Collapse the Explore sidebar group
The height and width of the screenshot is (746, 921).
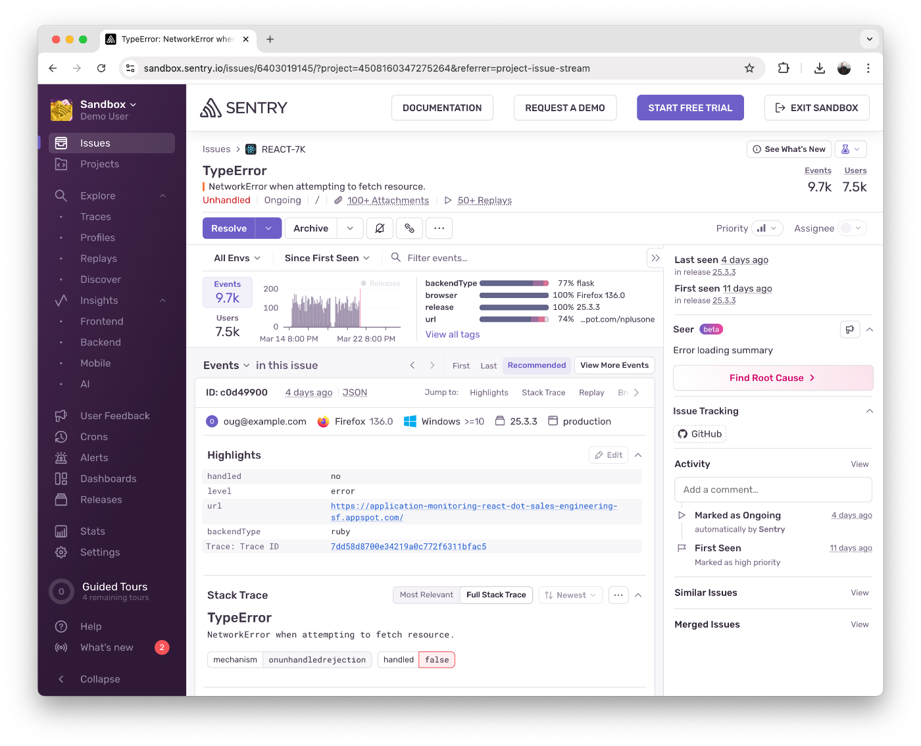click(x=162, y=195)
